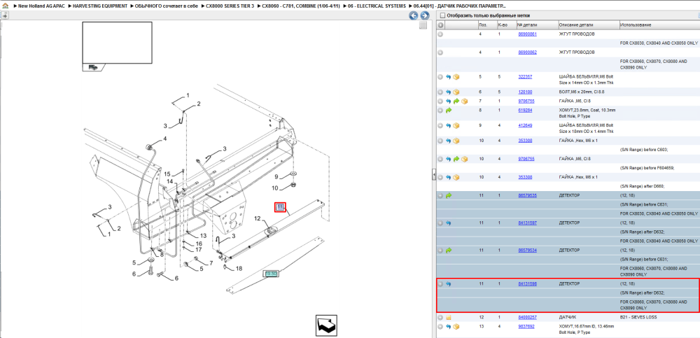This screenshot has height=338, width=700.
Task: Select callout 12 in the diagram
Action: tap(257, 218)
